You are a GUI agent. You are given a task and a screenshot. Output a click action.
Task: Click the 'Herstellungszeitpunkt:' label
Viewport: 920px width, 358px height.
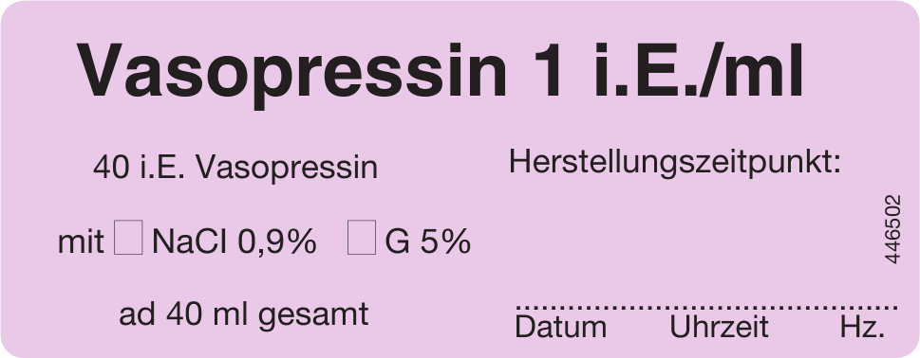coord(675,162)
